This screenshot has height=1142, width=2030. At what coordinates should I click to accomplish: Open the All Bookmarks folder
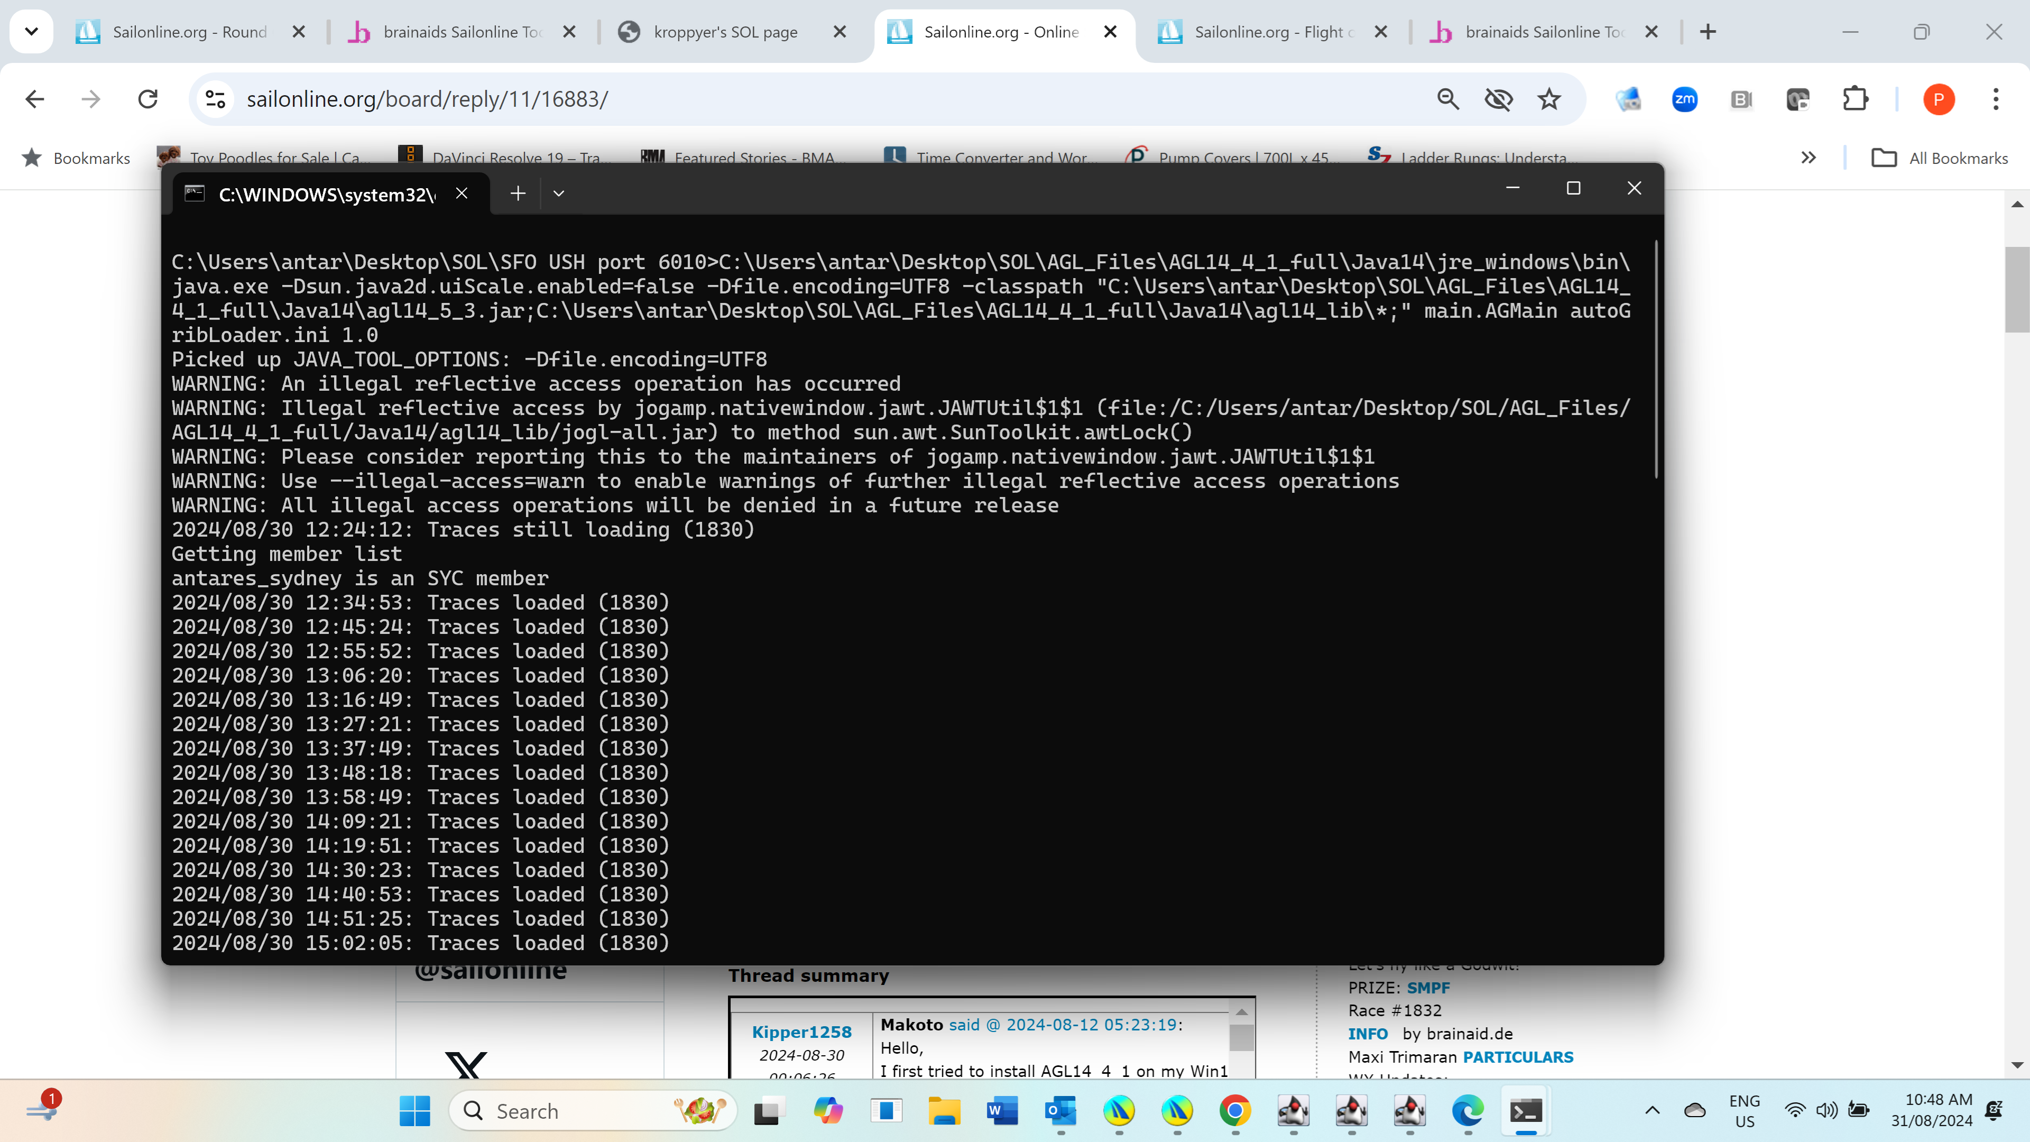[x=1940, y=158]
